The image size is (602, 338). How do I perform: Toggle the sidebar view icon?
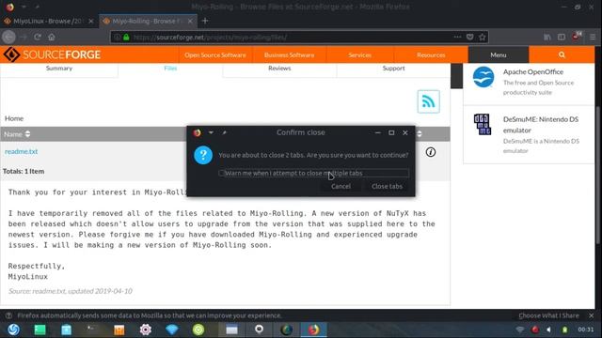tap(562, 38)
